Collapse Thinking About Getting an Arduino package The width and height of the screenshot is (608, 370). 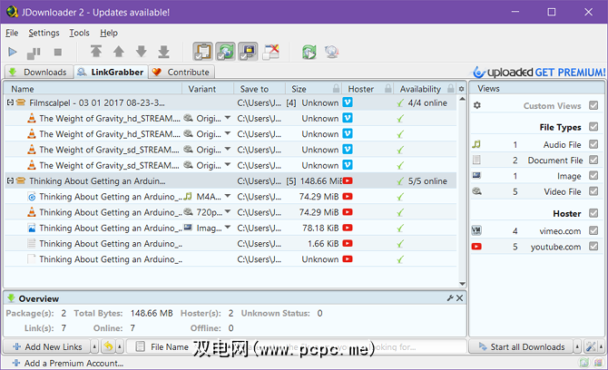coord(10,181)
